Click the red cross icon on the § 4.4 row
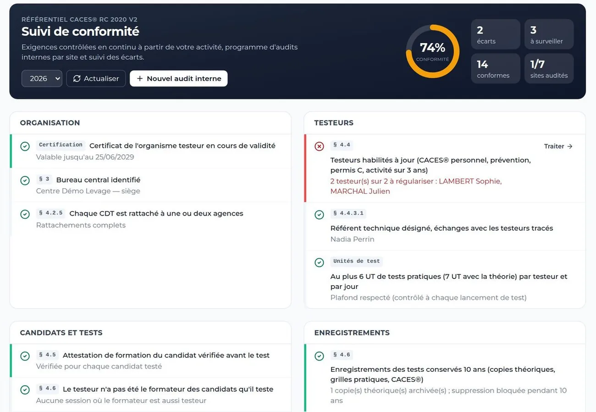Screen dimensions: 596x412 coord(319,146)
